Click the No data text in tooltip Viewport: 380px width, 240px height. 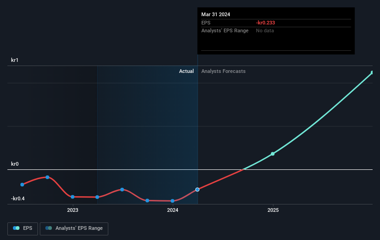(265, 31)
